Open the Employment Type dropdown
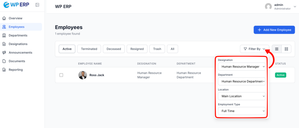Image resolution: width=299 pixels, height=128 pixels. pyautogui.click(x=241, y=111)
